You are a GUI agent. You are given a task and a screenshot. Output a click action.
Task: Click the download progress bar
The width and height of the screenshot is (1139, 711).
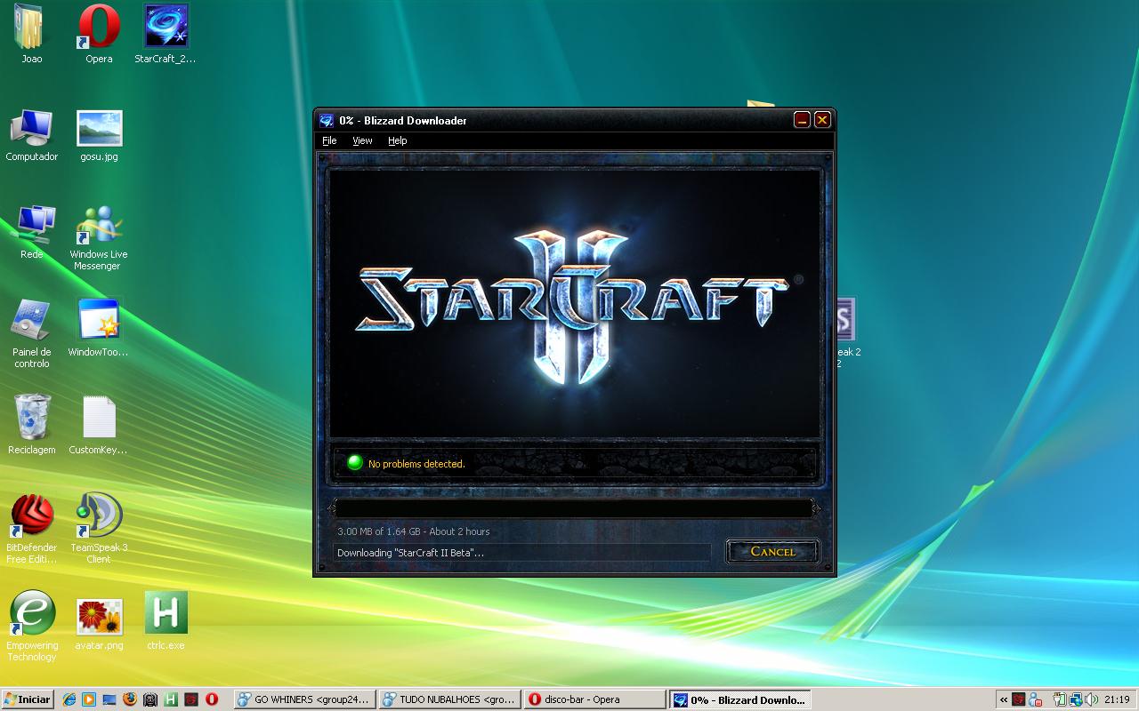tap(574, 508)
